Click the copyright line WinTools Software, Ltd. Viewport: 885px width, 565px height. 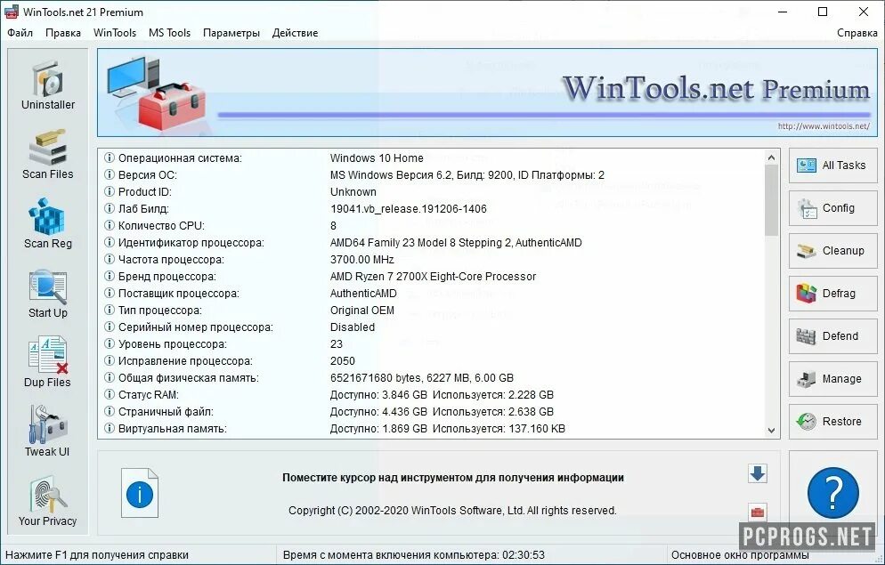(452, 511)
